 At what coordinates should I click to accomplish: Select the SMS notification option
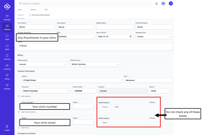[x=113, y=107]
